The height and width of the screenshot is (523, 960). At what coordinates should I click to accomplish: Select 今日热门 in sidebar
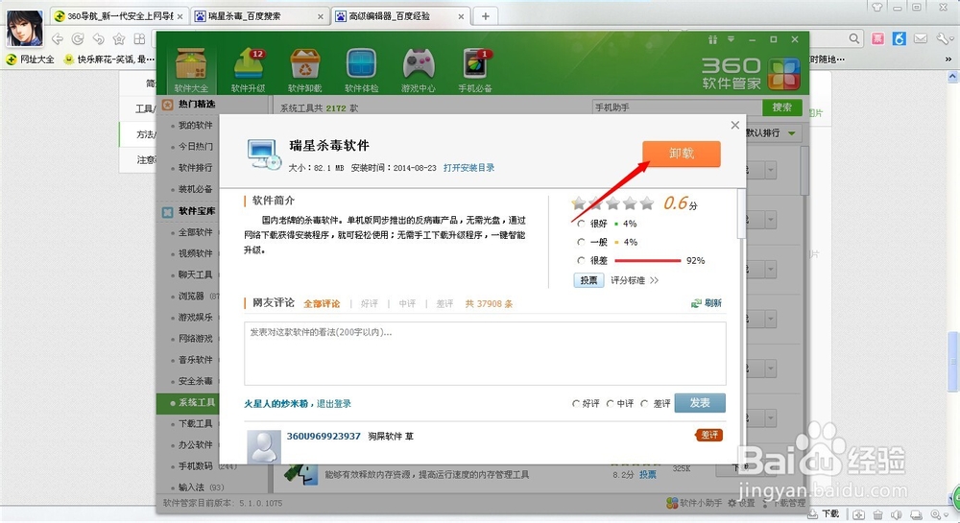coord(195,146)
